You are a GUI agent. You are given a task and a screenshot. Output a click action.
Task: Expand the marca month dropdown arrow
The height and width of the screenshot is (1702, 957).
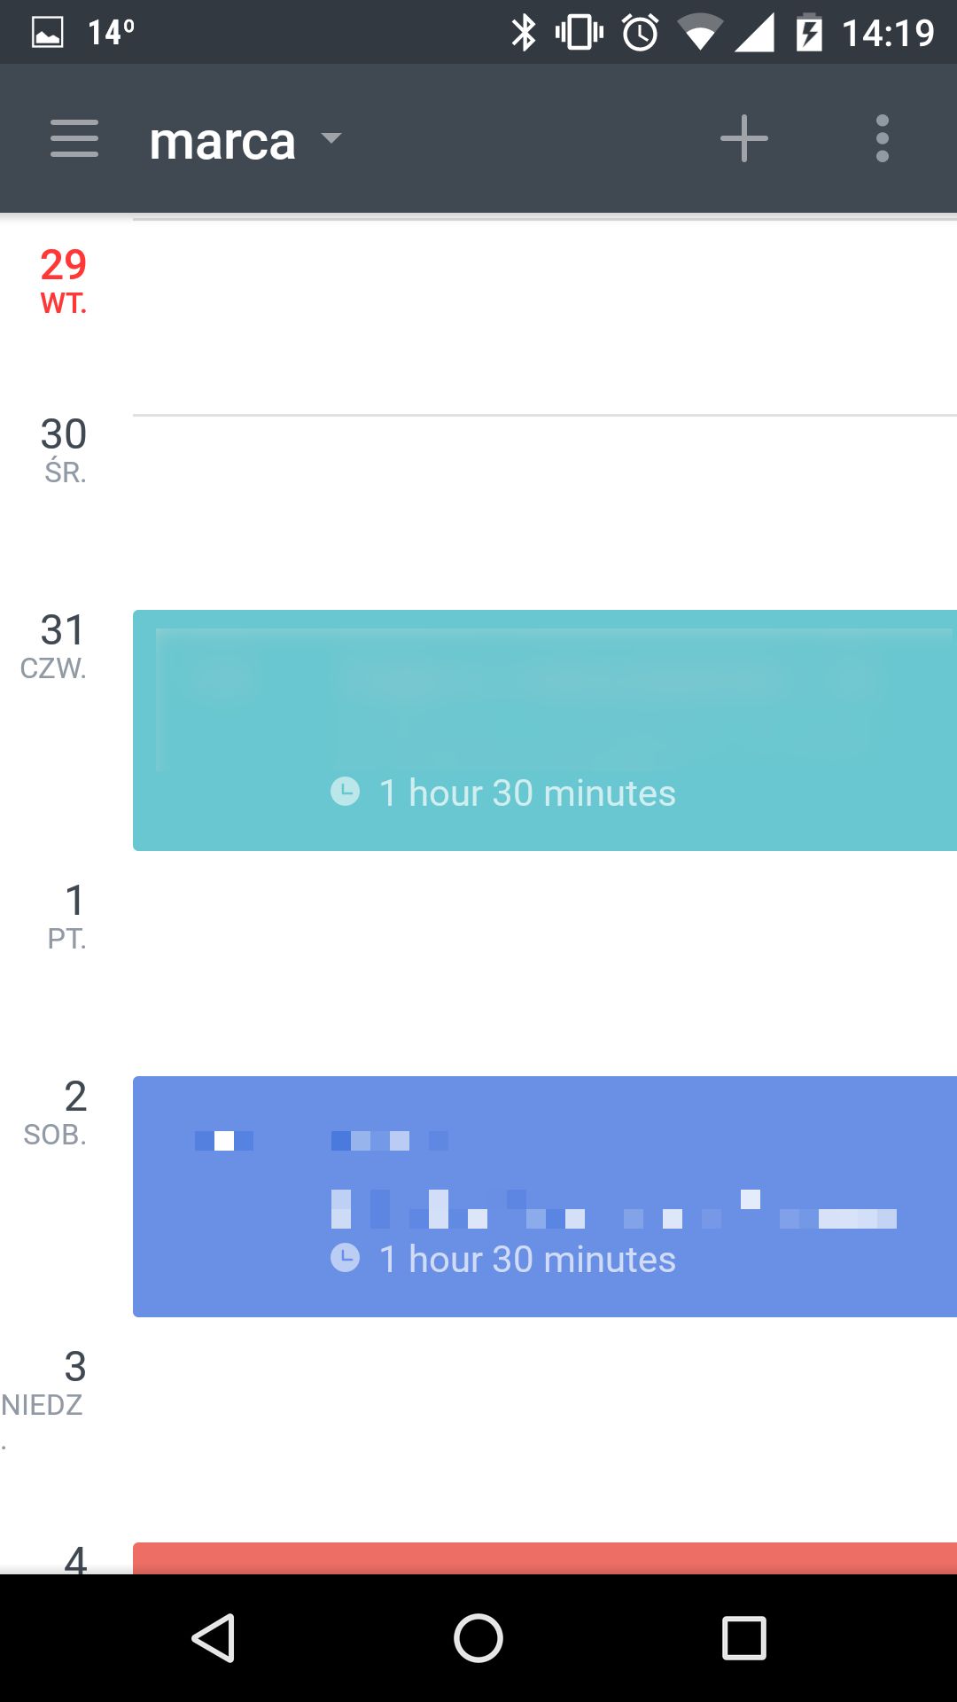331,137
